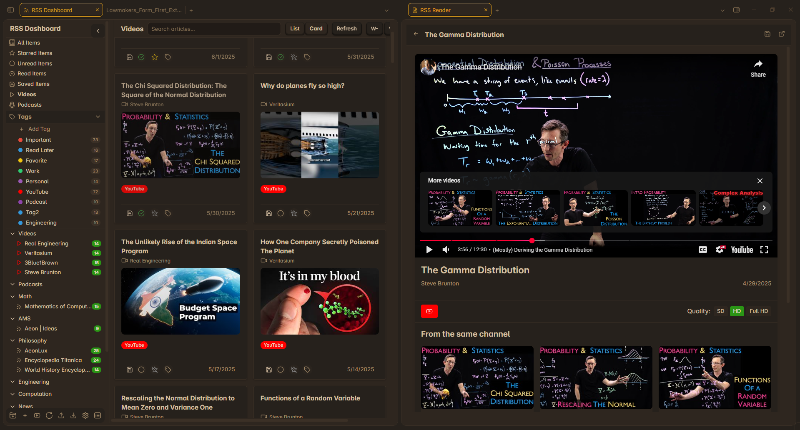Switch to Card view
Image resolution: width=800 pixels, height=430 pixels.
point(316,29)
